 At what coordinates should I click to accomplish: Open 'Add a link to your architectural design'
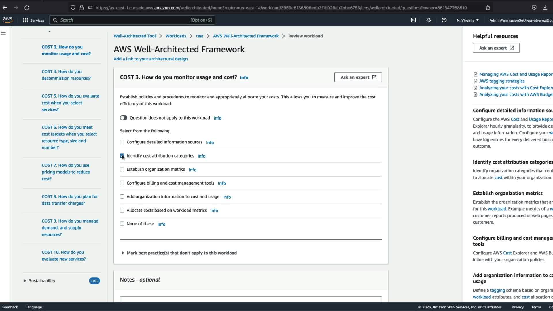[x=151, y=59]
